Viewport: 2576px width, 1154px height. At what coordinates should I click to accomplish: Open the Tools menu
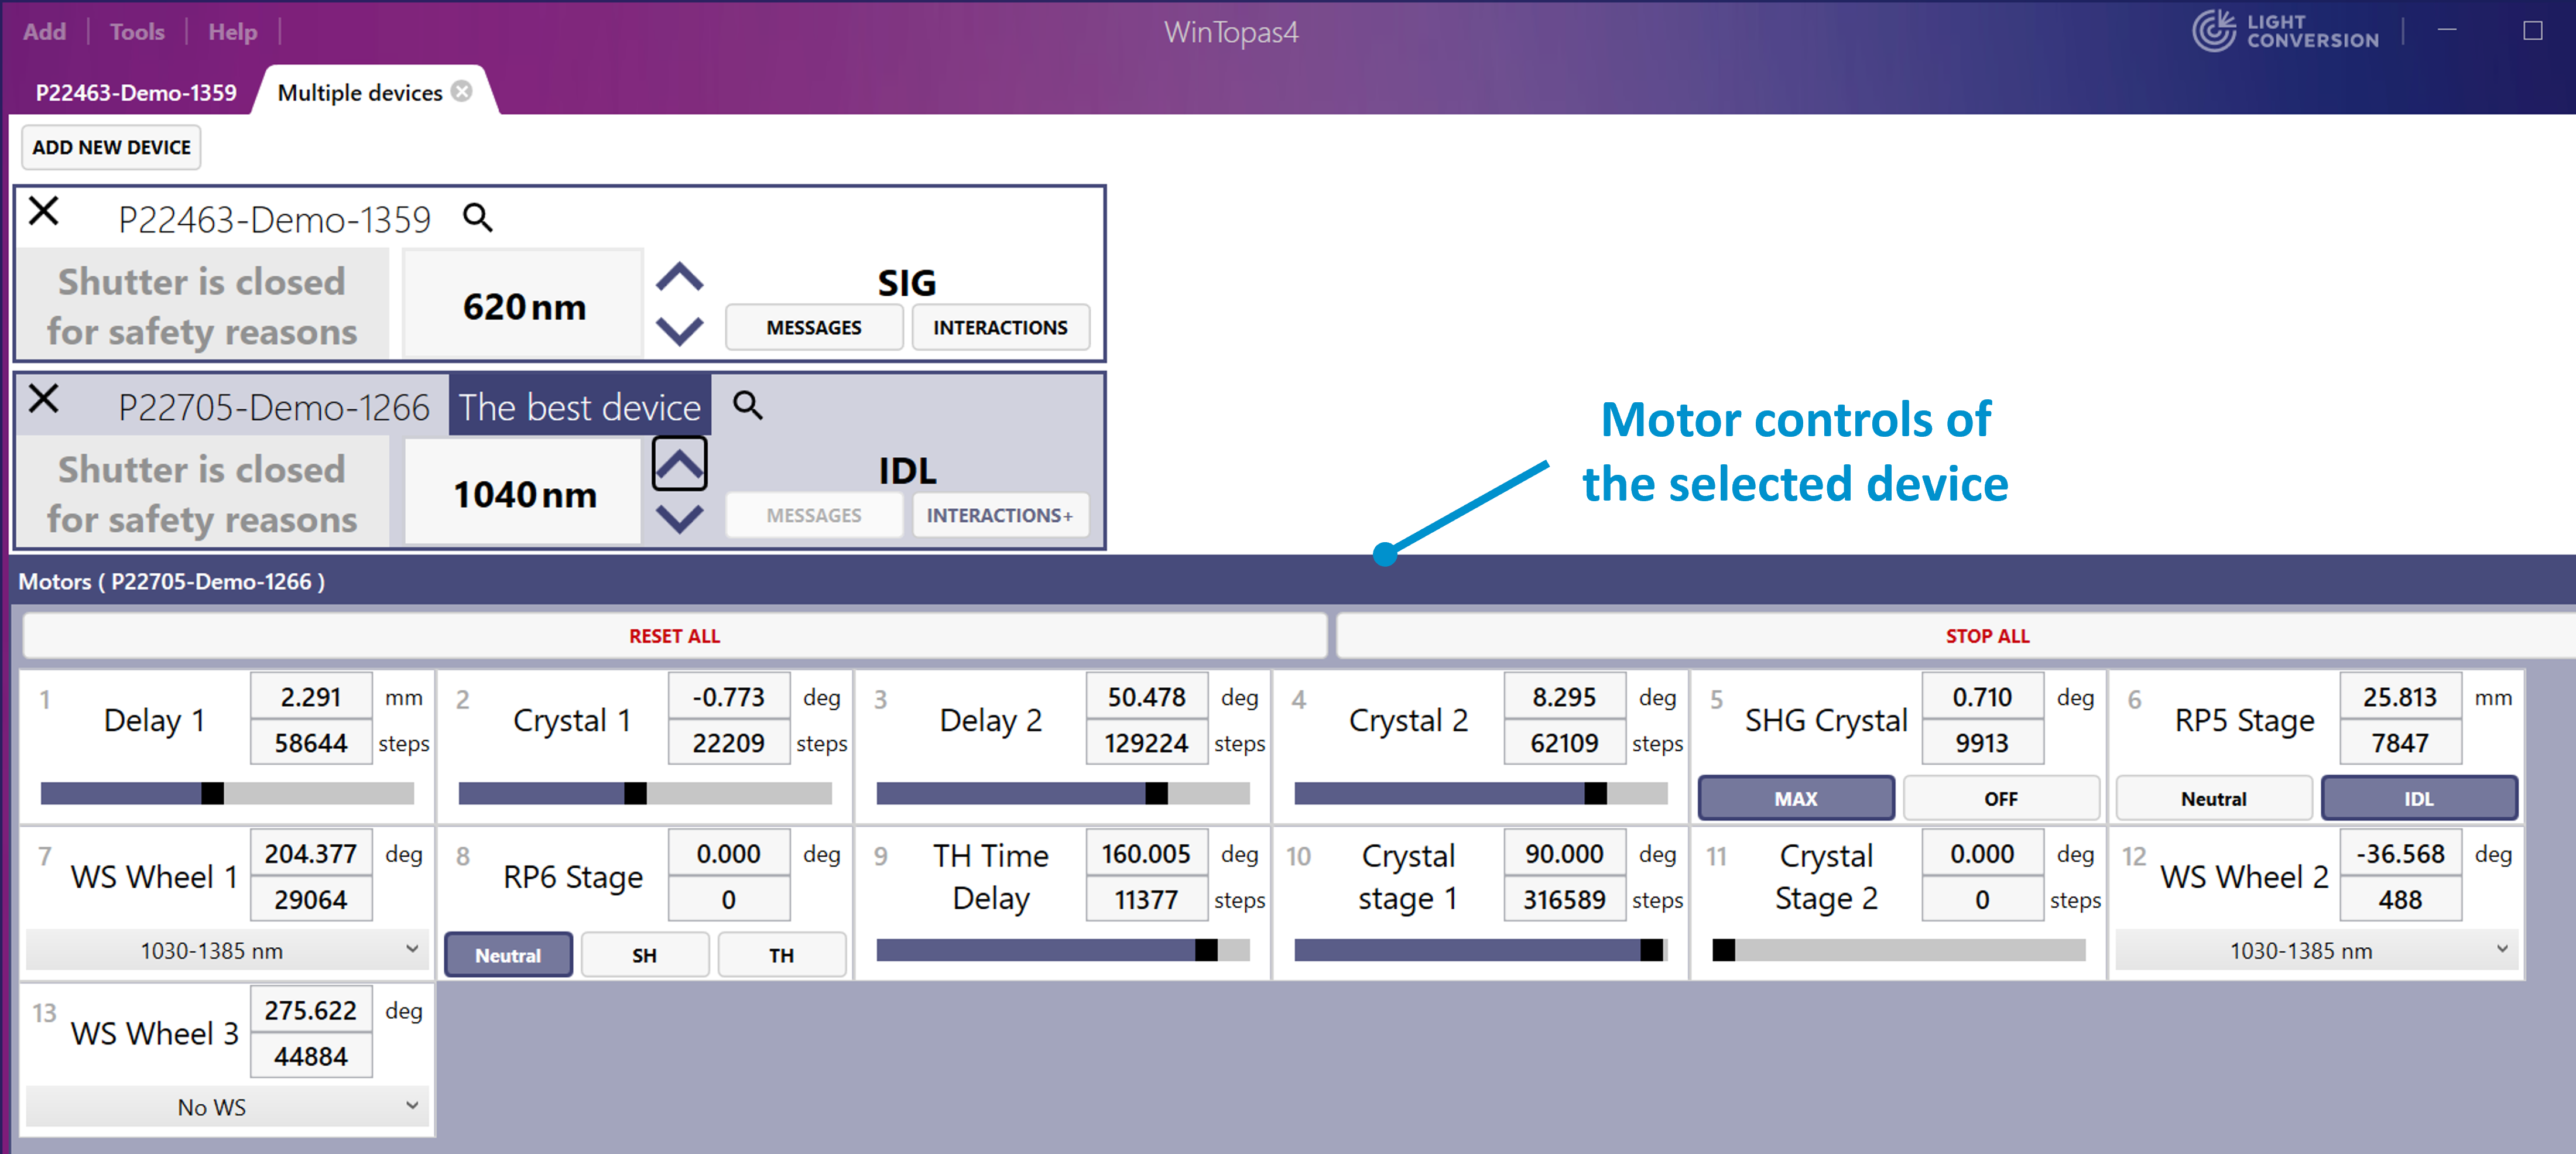click(137, 32)
